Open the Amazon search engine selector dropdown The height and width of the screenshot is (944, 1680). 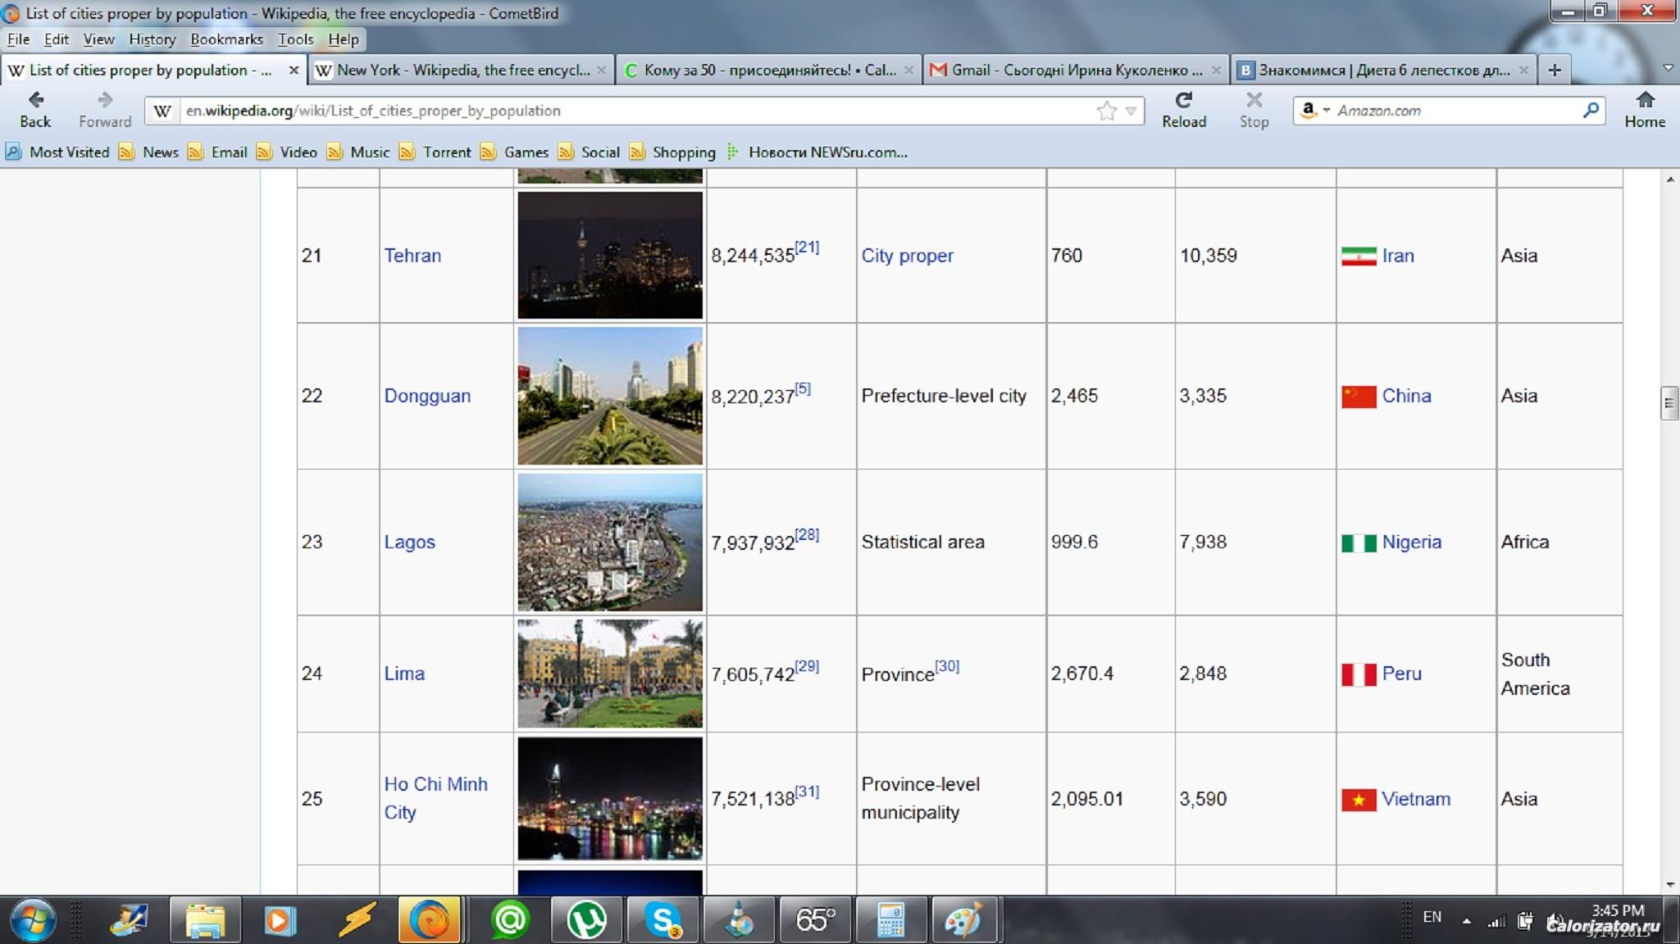(1314, 110)
